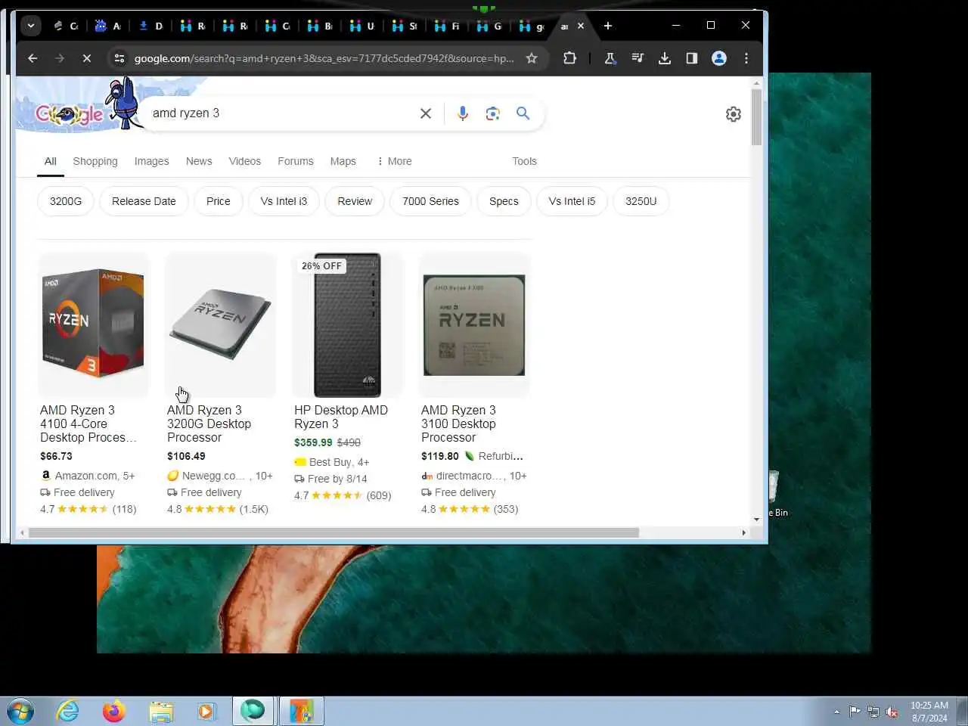This screenshot has width=968, height=726.
Task: Open HP Desktop AMD Ryzen 3 listing
Action: pos(340,417)
